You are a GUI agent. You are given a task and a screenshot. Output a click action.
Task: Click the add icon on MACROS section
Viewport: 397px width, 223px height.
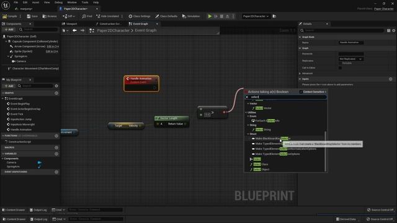56,147
